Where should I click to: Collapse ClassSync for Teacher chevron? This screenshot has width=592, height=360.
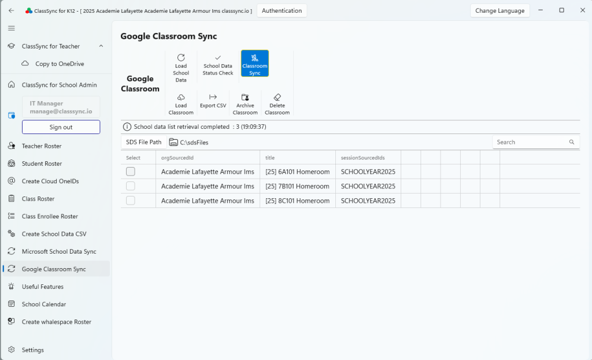pyautogui.click(x=101, y=46)
